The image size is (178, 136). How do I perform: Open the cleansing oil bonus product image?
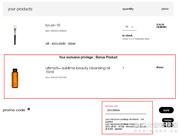point(15,78)
